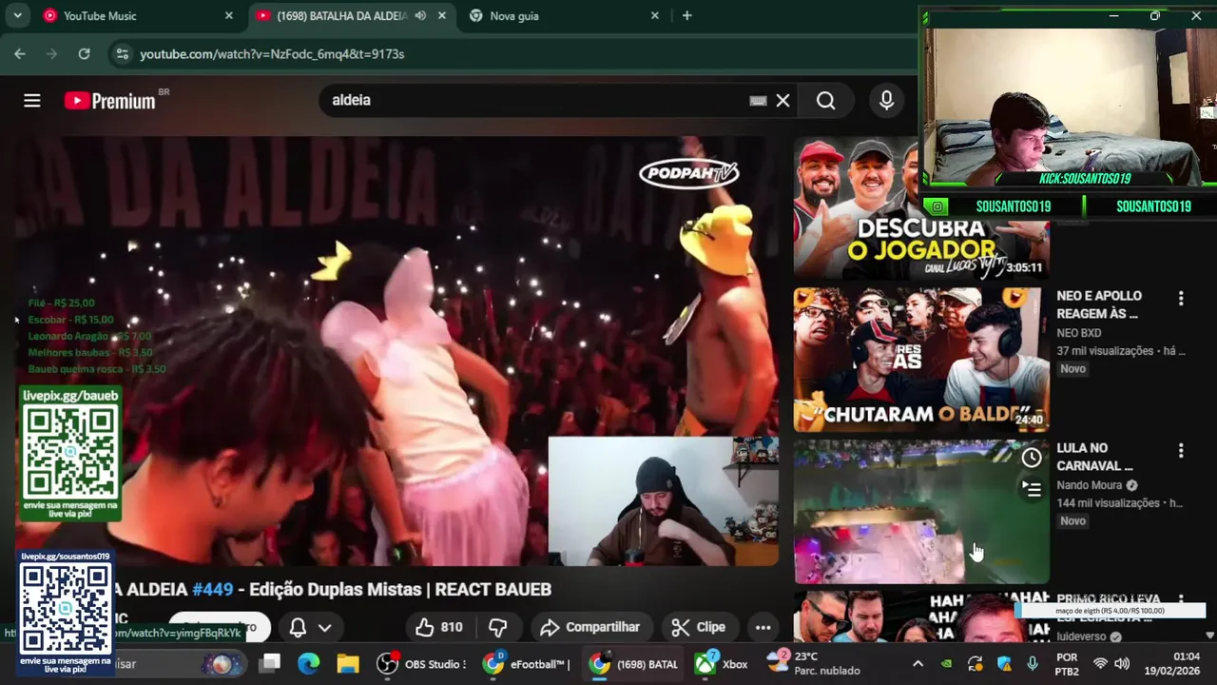The width and height of the screenshot is (1217, 685).
Task: Show hidden system tray icons
Action: [x=918, y=664]
